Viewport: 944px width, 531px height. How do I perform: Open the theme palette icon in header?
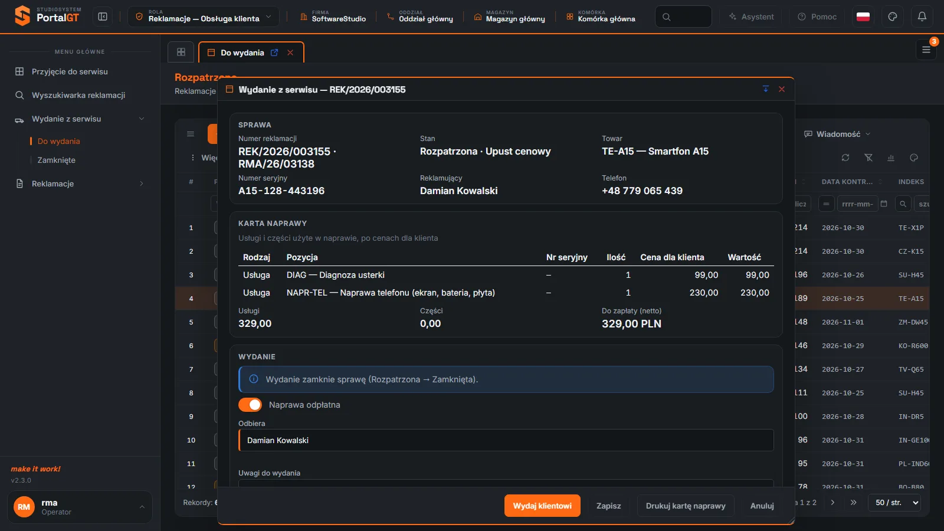click(893, 17)
